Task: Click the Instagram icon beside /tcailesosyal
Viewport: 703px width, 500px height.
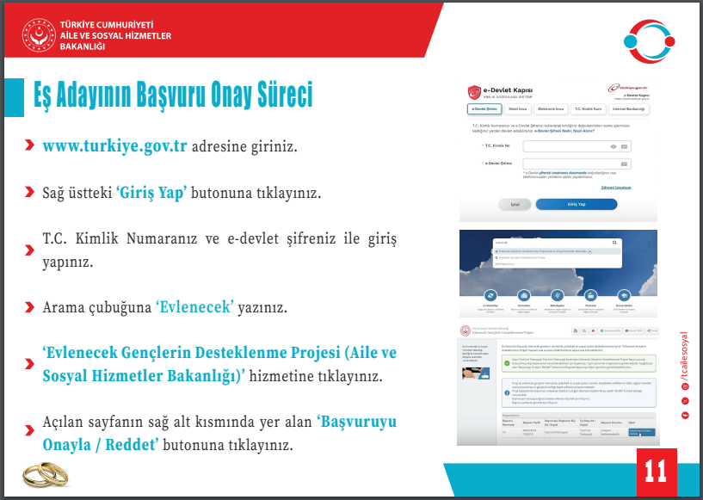Action: tap(685, 386)
